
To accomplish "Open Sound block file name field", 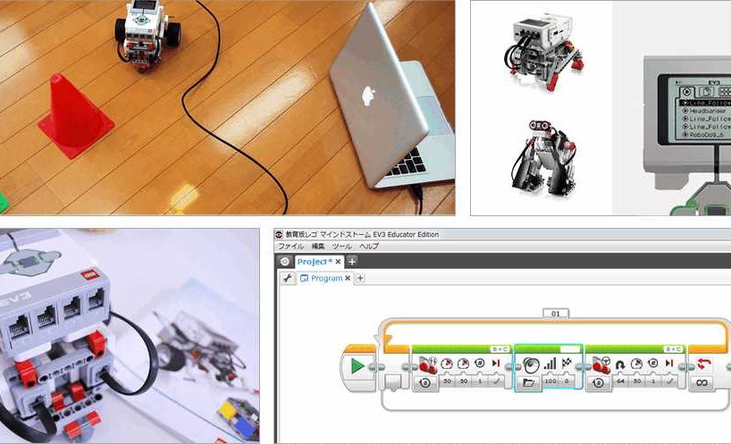I will tap(569, 349).
